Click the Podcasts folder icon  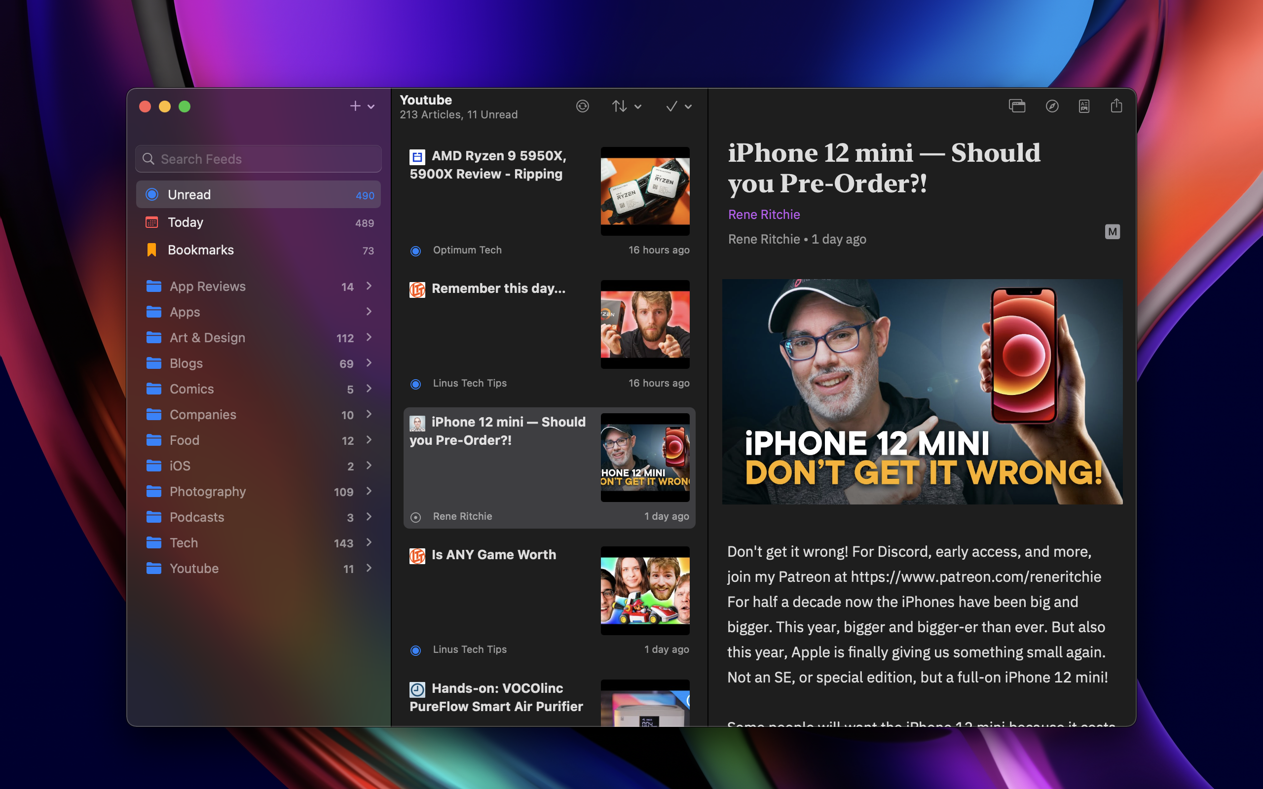pyautogui.click(x=153, y=516)
